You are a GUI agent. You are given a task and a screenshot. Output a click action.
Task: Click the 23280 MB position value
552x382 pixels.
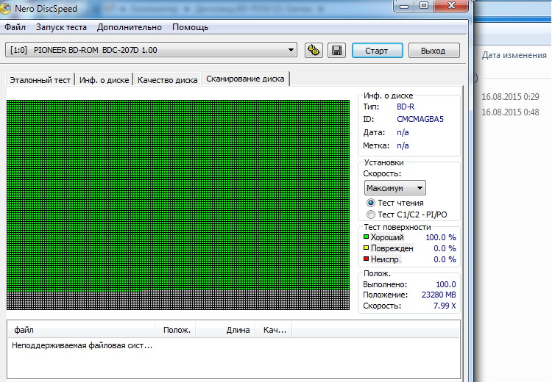(x=439, y=295)
